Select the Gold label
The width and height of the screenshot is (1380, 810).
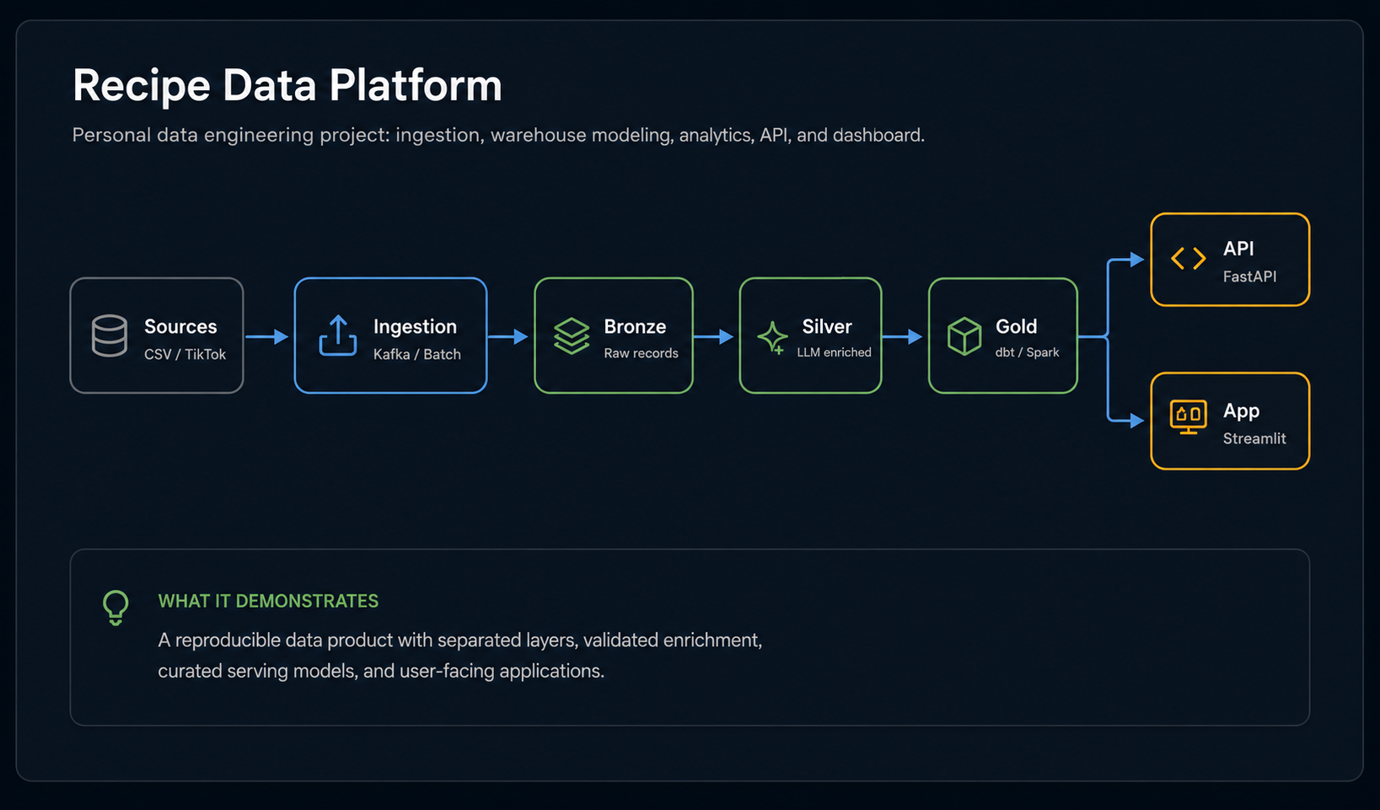click(x=1016, y=326)
